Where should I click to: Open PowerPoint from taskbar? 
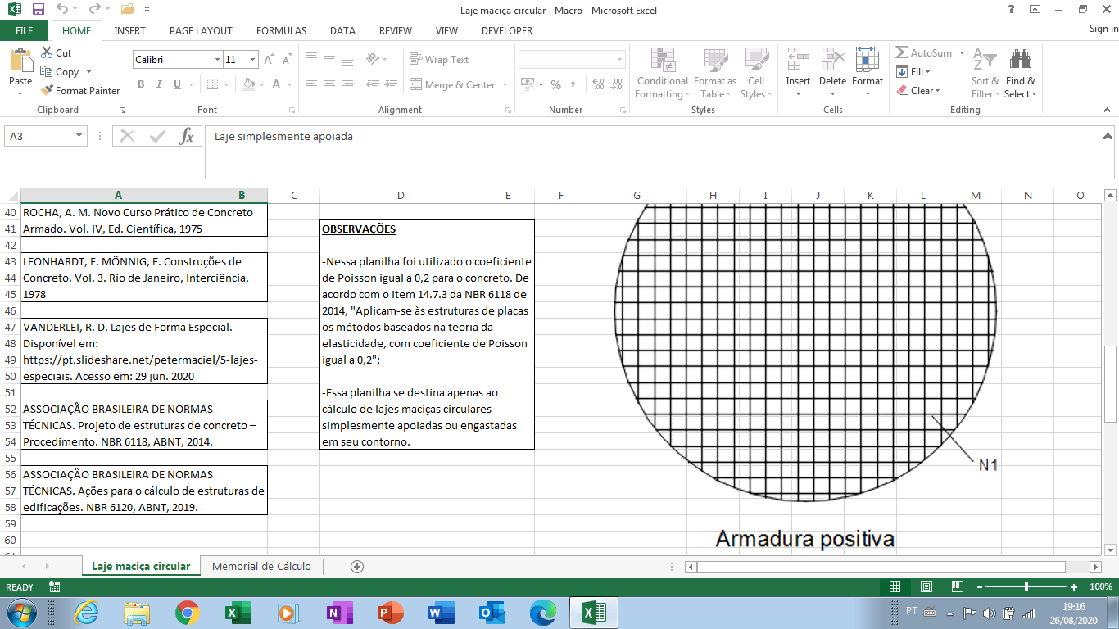390,612
